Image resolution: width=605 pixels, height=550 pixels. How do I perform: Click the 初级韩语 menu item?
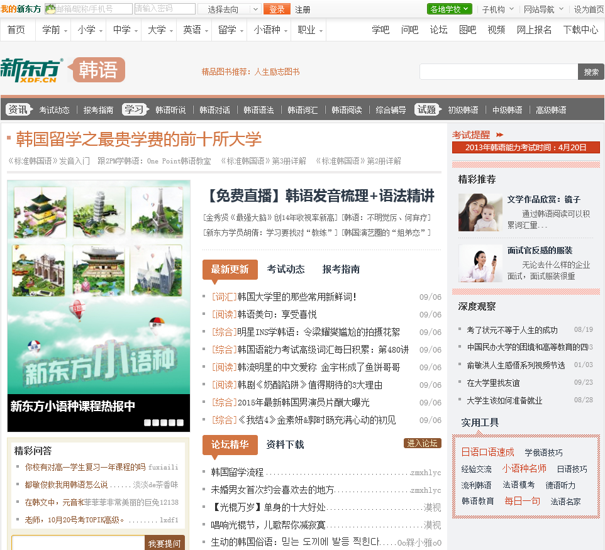(x=463, y=110)
